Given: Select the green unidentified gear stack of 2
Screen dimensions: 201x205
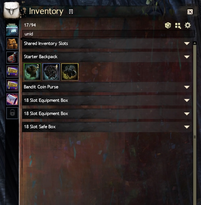Looking at the screenshot, I should 32,72.
